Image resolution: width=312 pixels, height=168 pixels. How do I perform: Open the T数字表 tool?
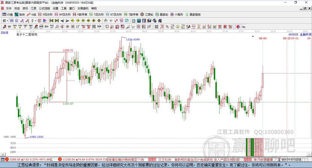click(131, 15)
